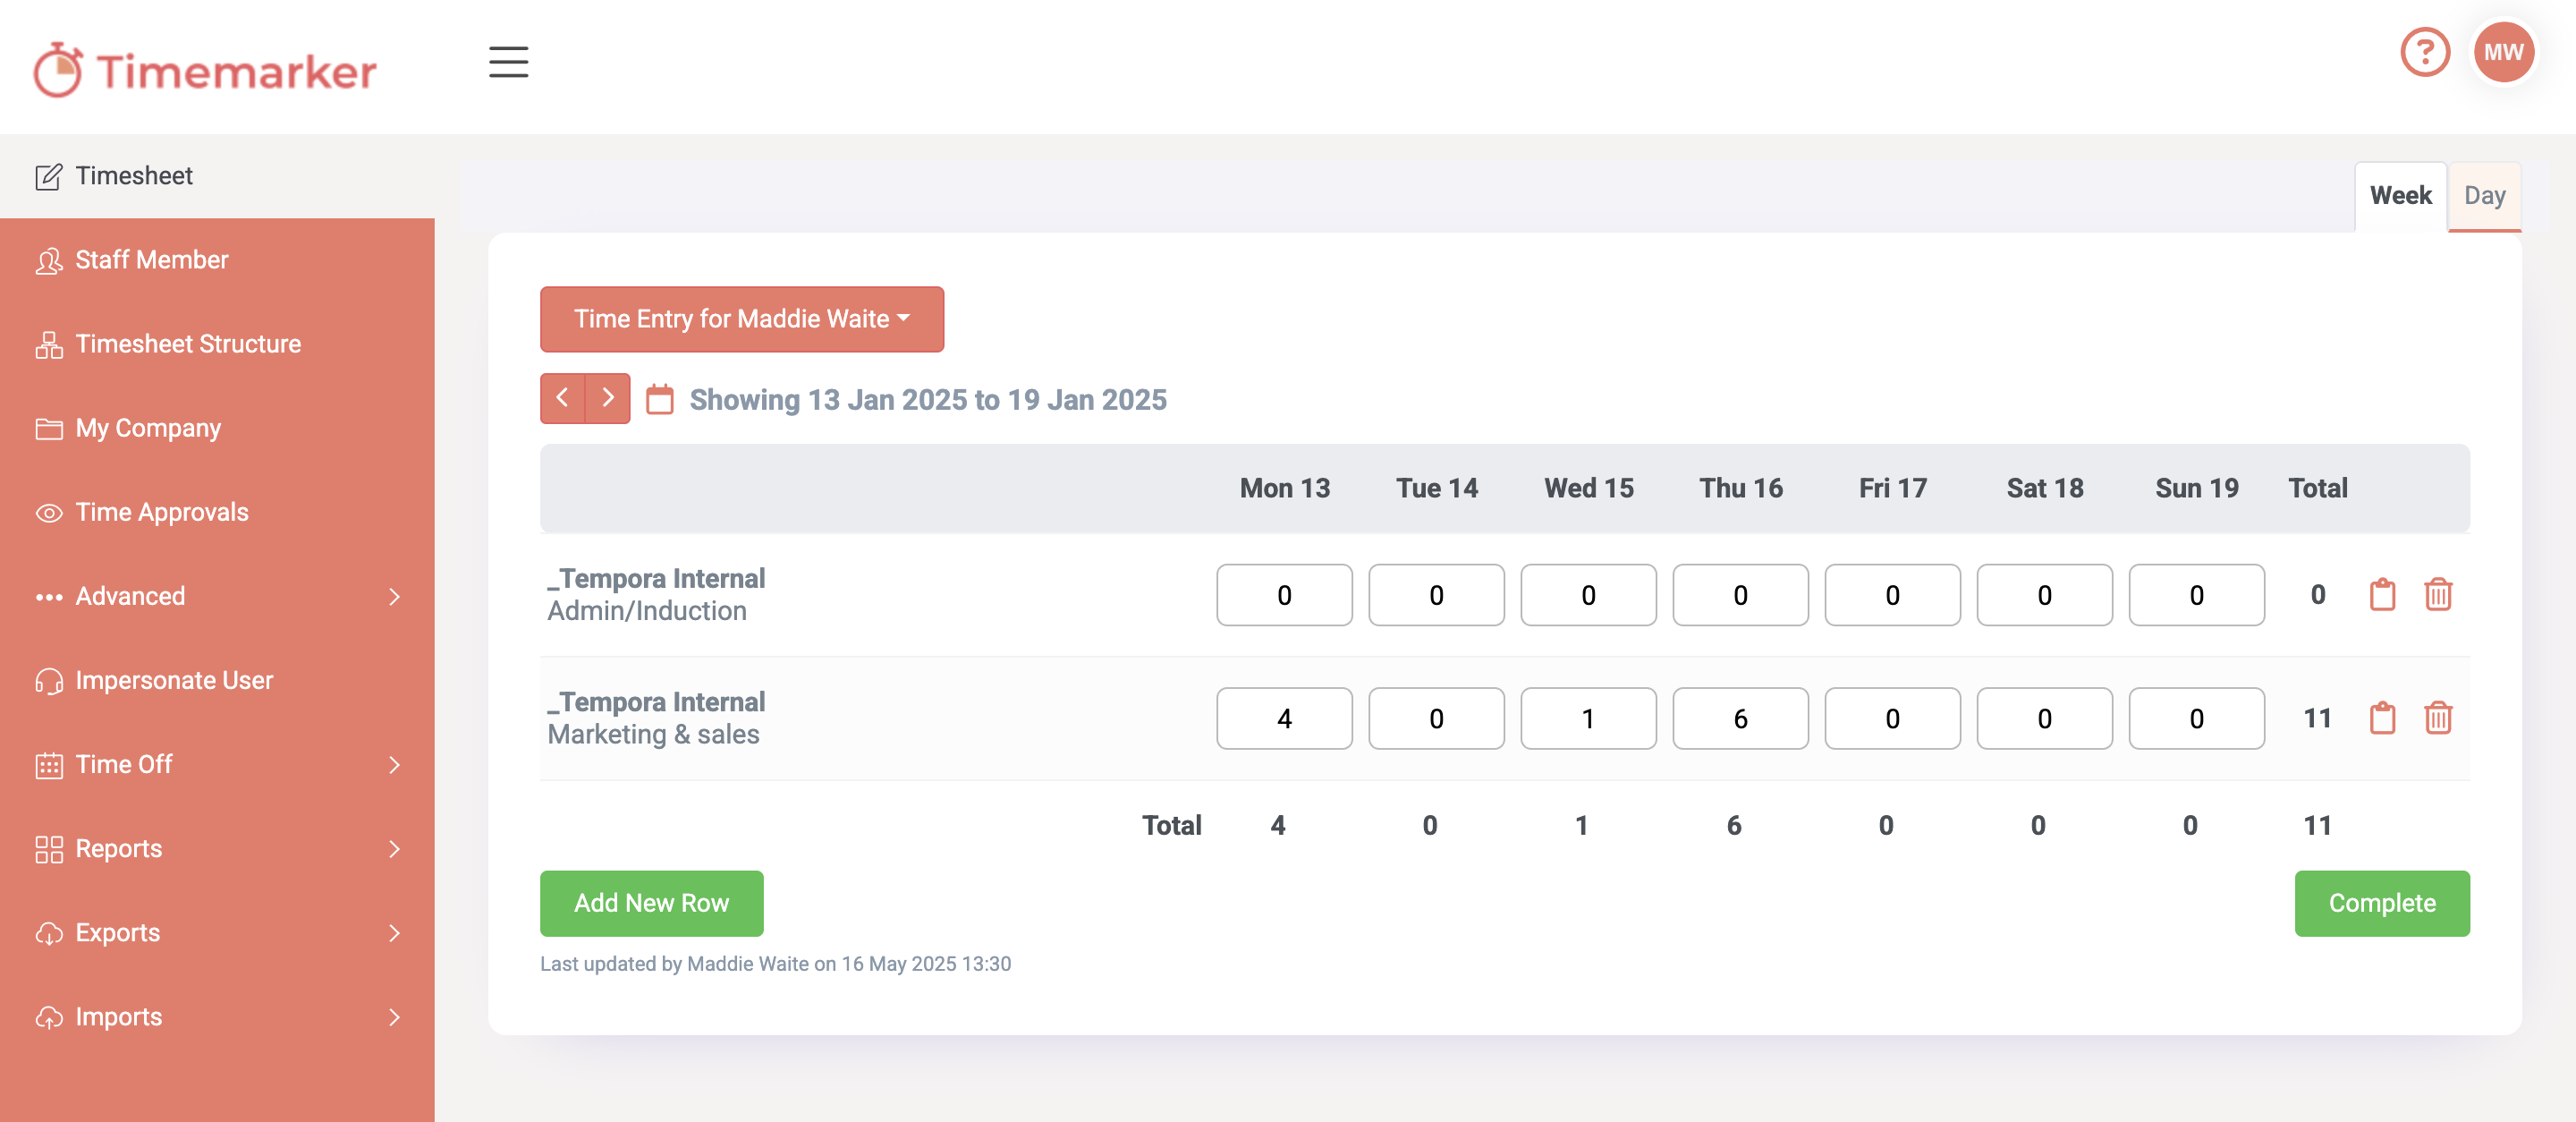Copy the Marketing & sales row clipboard icon
This screenshot has height=1122, width=2576.
point(2382,718)
